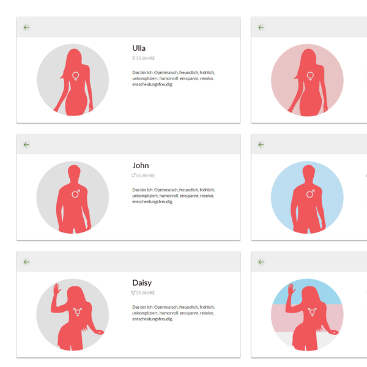This screenshot has width=367, height=367.
Task: Click back arrow above pink-background female avatar
Action: pyautogui.click(x=261, y=28)
